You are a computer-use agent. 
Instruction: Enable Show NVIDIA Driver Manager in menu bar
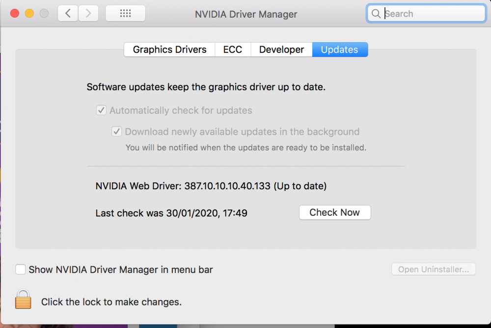pos(20,269)
